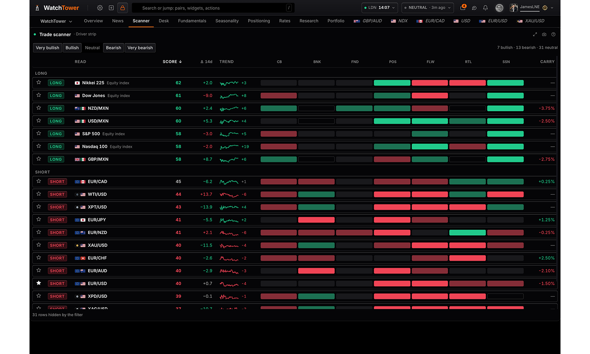The width and height of the screenshot is (590, 354).
Task: Toggle the Neutral filter on
Action: pos(92,48)
